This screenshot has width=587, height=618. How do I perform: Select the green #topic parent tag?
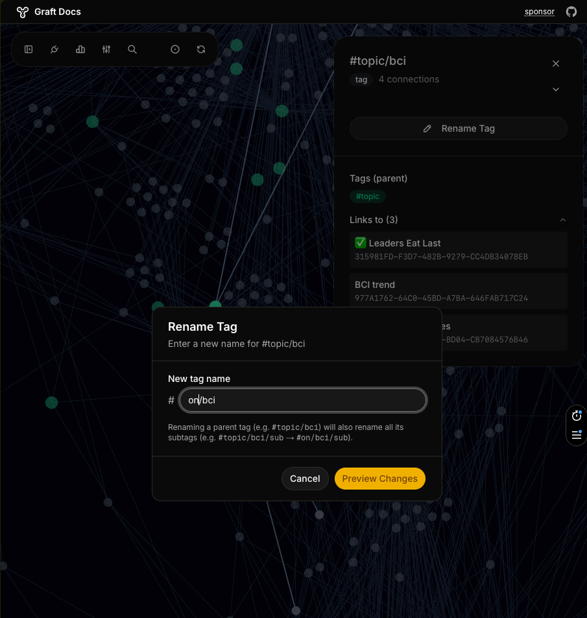tap(367, 196)
